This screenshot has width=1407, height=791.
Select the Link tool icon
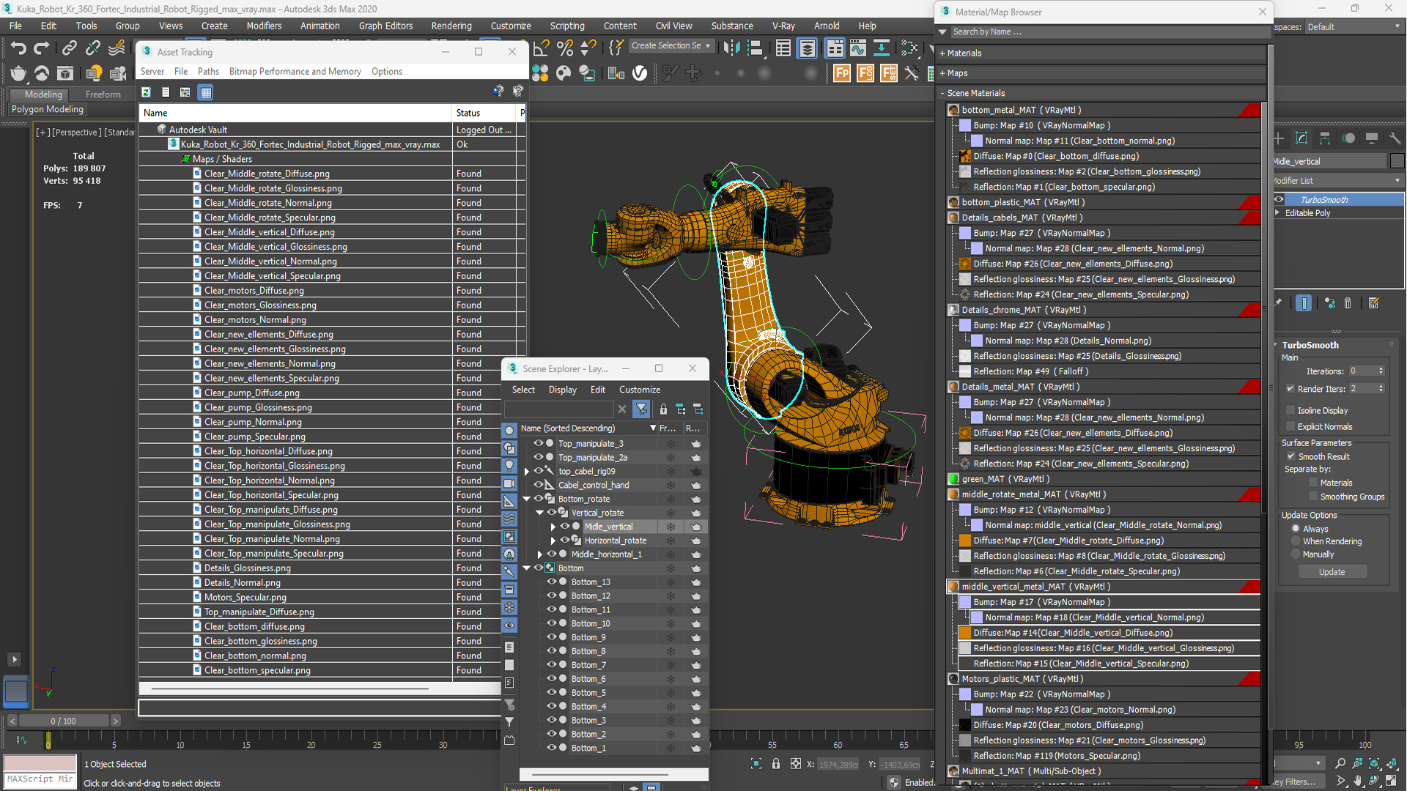point(69,48)
